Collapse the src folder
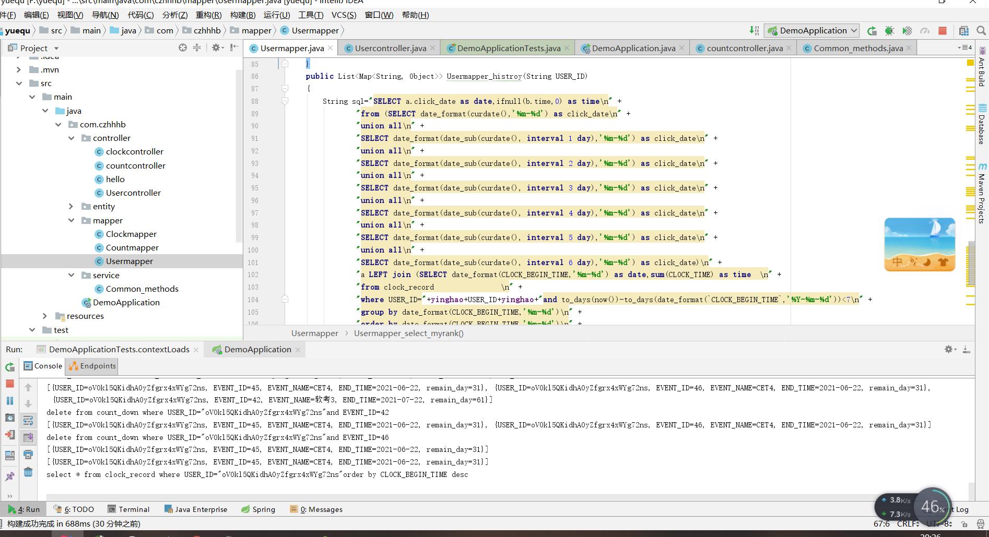The height and width of the screenshot is (537, 989). 19,83
